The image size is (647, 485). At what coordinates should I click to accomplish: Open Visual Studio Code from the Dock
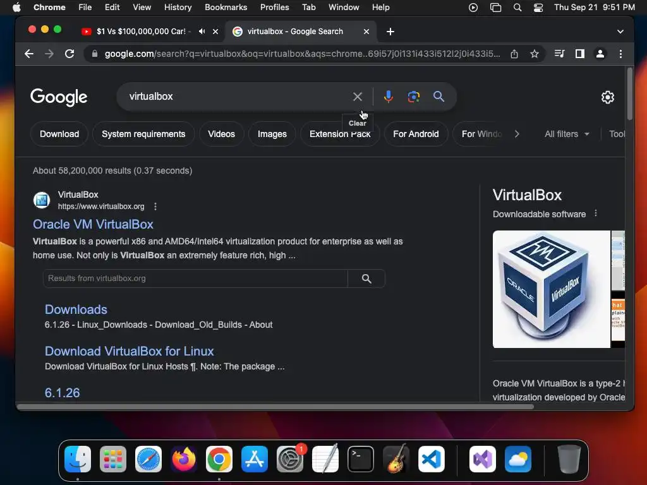(x=431, y=459)
